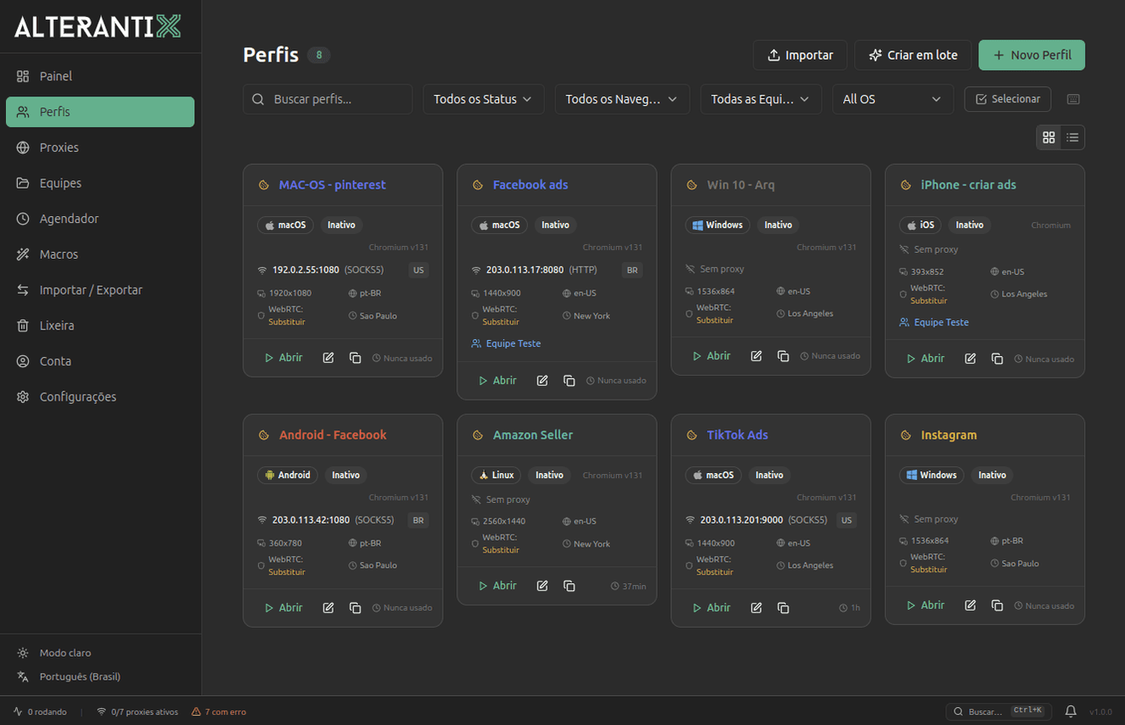
Task: Click Criar em lote button
Action: click(912, 55)
